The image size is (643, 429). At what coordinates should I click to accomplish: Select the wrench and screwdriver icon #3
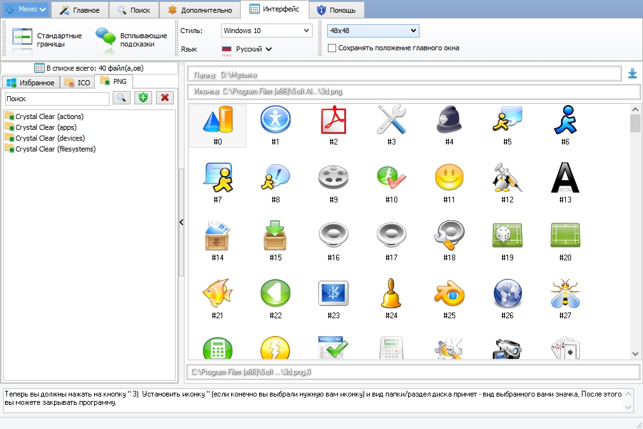click(x=392, y=120)
